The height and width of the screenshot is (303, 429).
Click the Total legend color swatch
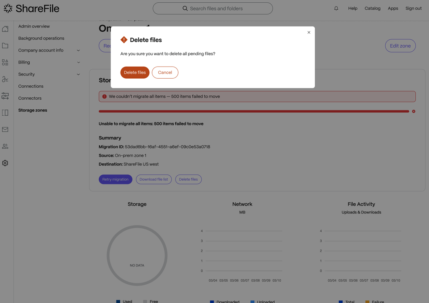click(340, 301)
